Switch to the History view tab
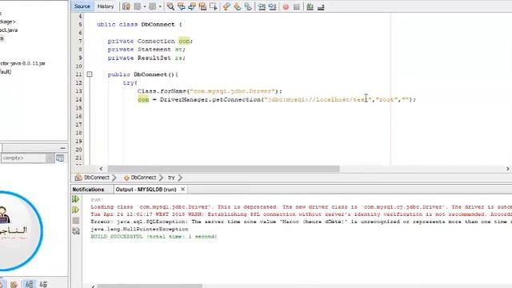Screen dimensions: 512x288 (x=105, y=6)
